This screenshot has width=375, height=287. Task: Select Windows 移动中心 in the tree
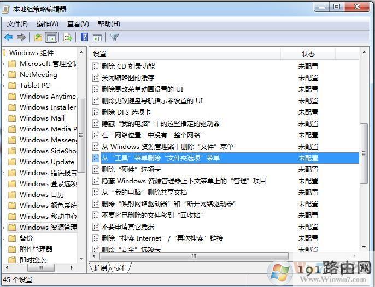coord(48,216)
